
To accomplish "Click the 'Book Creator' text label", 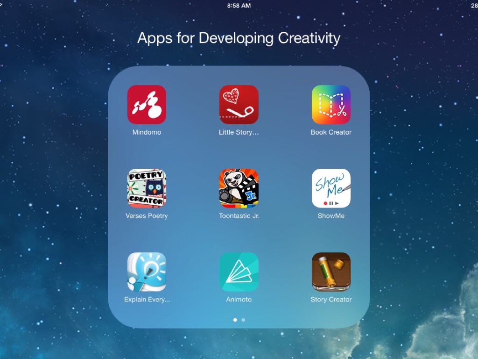I will click(x=331, y=132).
